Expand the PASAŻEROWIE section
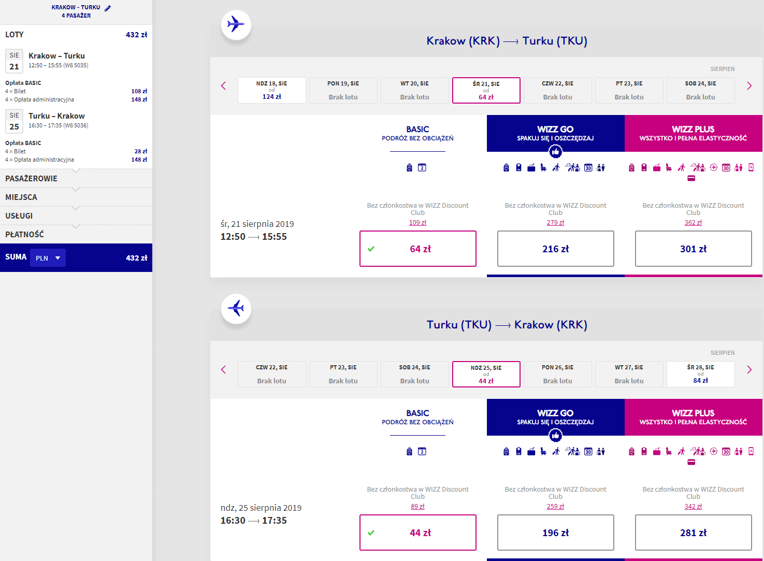This screenshot has width=764, height=561. [76, 179]
